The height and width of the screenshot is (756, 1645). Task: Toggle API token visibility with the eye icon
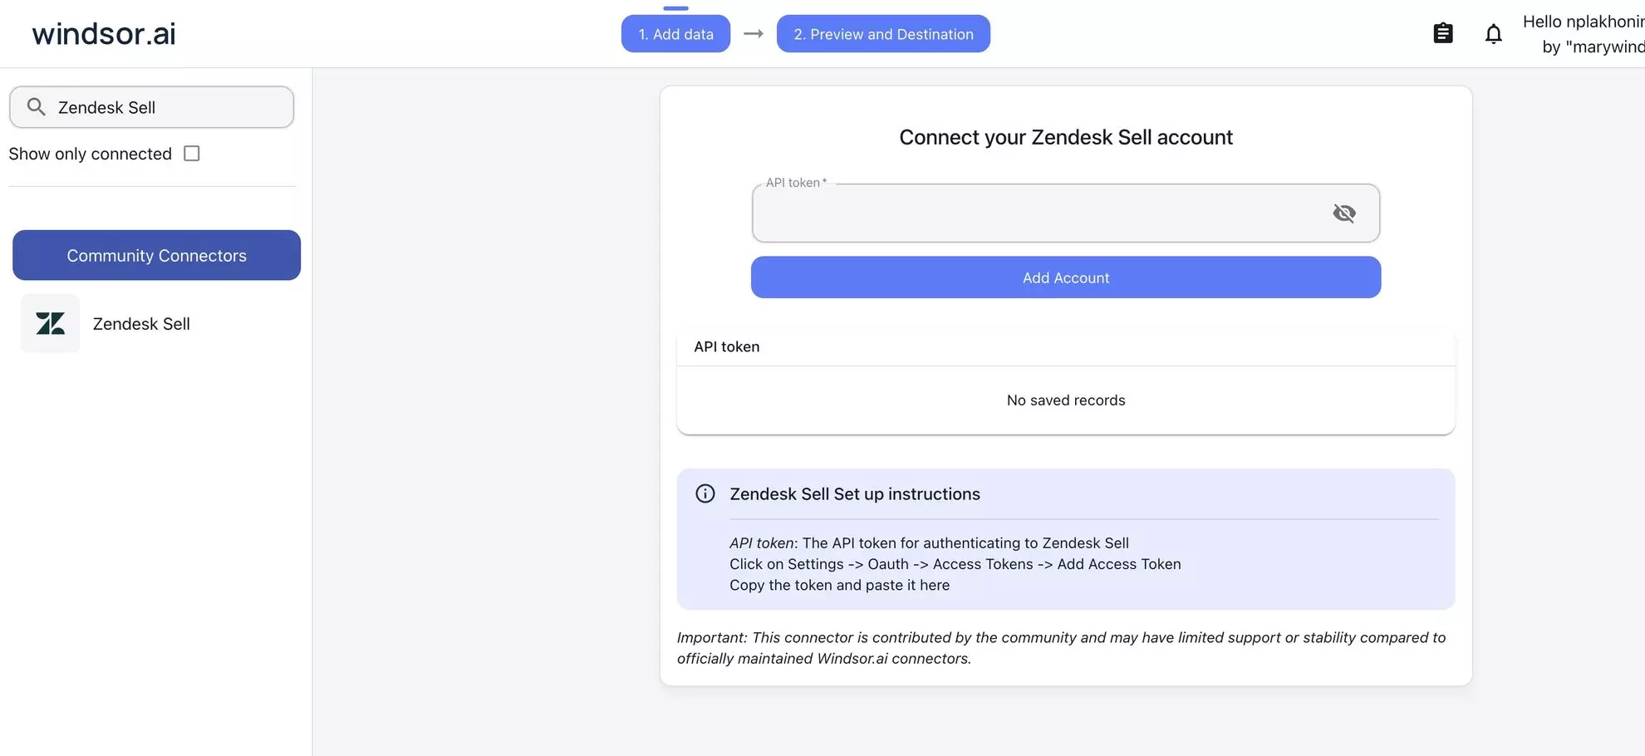(1344, 213)
